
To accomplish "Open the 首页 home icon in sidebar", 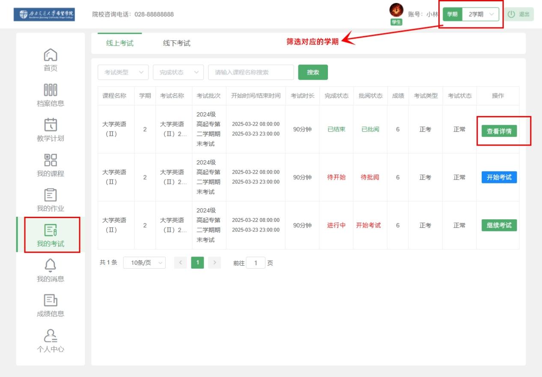I will coord(51,55).
